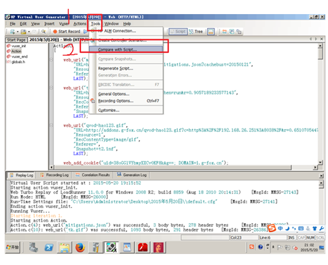The image size is (328, 265).
Task: Collapse the first web_url code block
Action: click(51, 60)
